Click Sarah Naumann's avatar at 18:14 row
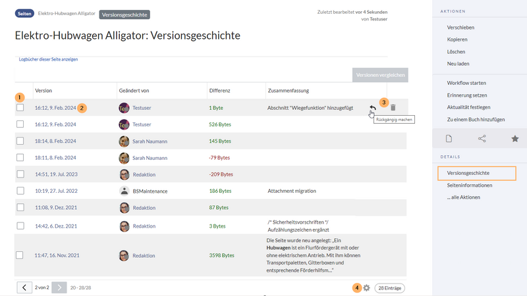Image resolution: width=527 pixels, height=296 pixels. (x=124, y=141)
